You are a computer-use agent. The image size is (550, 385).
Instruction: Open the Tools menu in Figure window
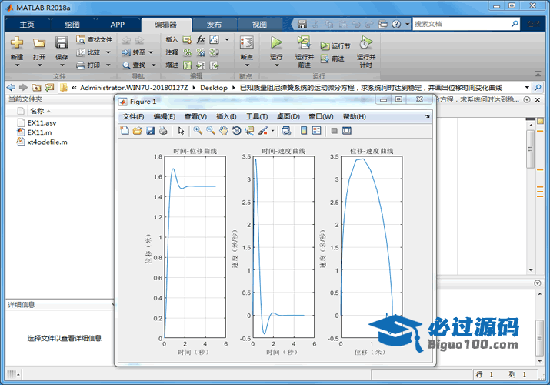(x=256, y=116)
